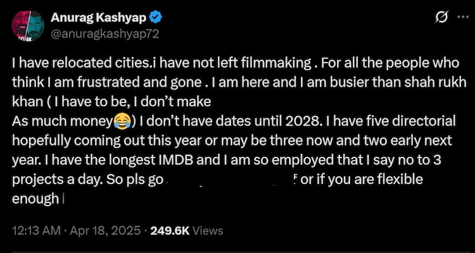Click the phrase "five directorial" in the tweet
Viewport: 475px width, 253px height.
pos(408,120)
